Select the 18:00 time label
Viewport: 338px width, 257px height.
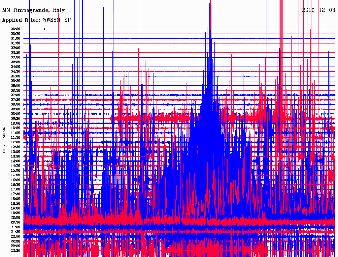point(16,199)
